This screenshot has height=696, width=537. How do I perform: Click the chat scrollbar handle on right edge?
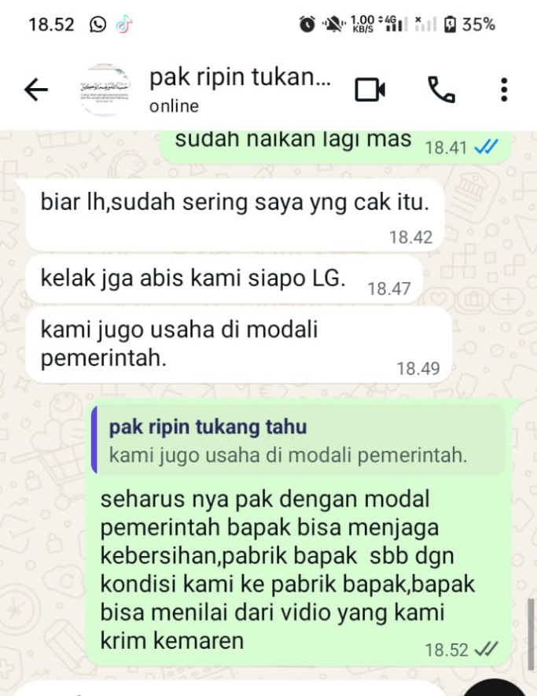point(531,634)
